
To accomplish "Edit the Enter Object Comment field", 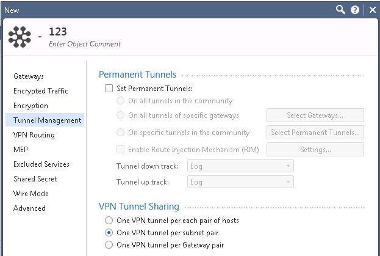I will coord(85,44).
